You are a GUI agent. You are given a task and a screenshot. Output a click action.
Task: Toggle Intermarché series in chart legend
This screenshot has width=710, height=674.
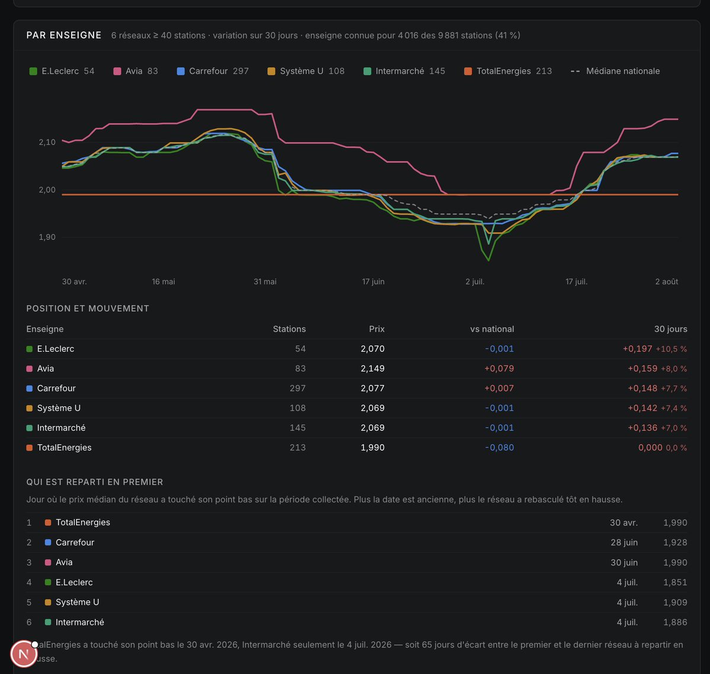point(404,71)
